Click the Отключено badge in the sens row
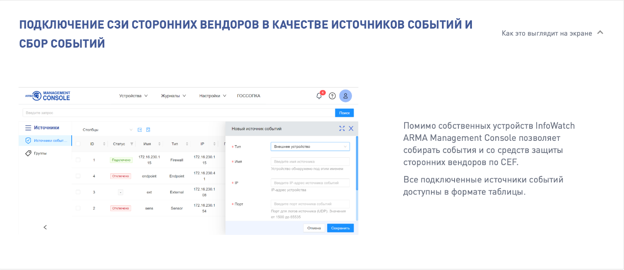The height and width of the screenshot is (270, 624). pyautogui.click(x=120, y=208)
